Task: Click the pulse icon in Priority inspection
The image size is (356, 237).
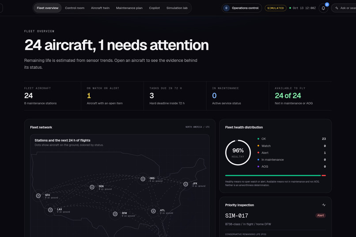Action: pos(324,205)
